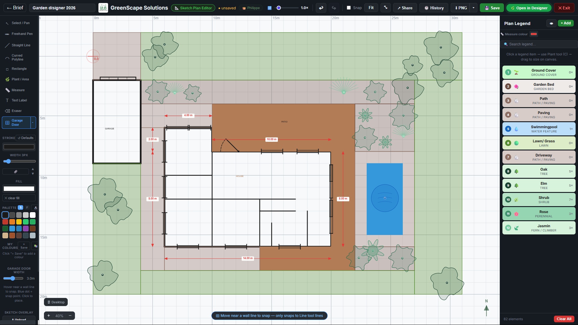Save the sketch plan
The image size is (578, 325).
(492, 8)
